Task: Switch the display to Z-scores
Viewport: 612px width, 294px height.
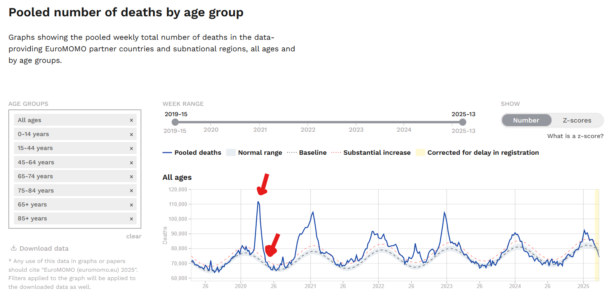Action: (x=577, y=120)
